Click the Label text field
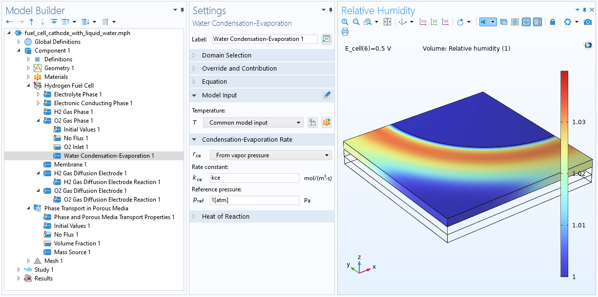This screenshot has width=598, height=297. click(264, 39)
